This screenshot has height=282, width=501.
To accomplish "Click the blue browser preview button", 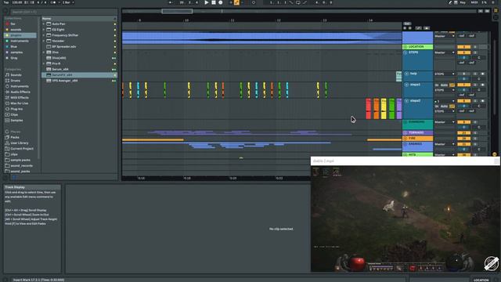I will click(15, 177).
